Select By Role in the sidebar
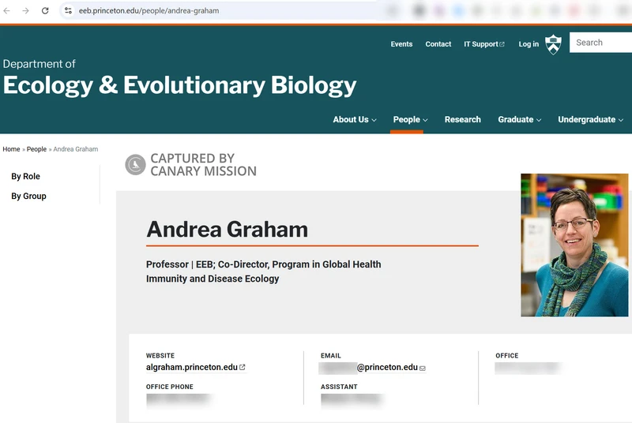Image resolution: width=632 pixels, height=423 pixels. tap(25, 177)
